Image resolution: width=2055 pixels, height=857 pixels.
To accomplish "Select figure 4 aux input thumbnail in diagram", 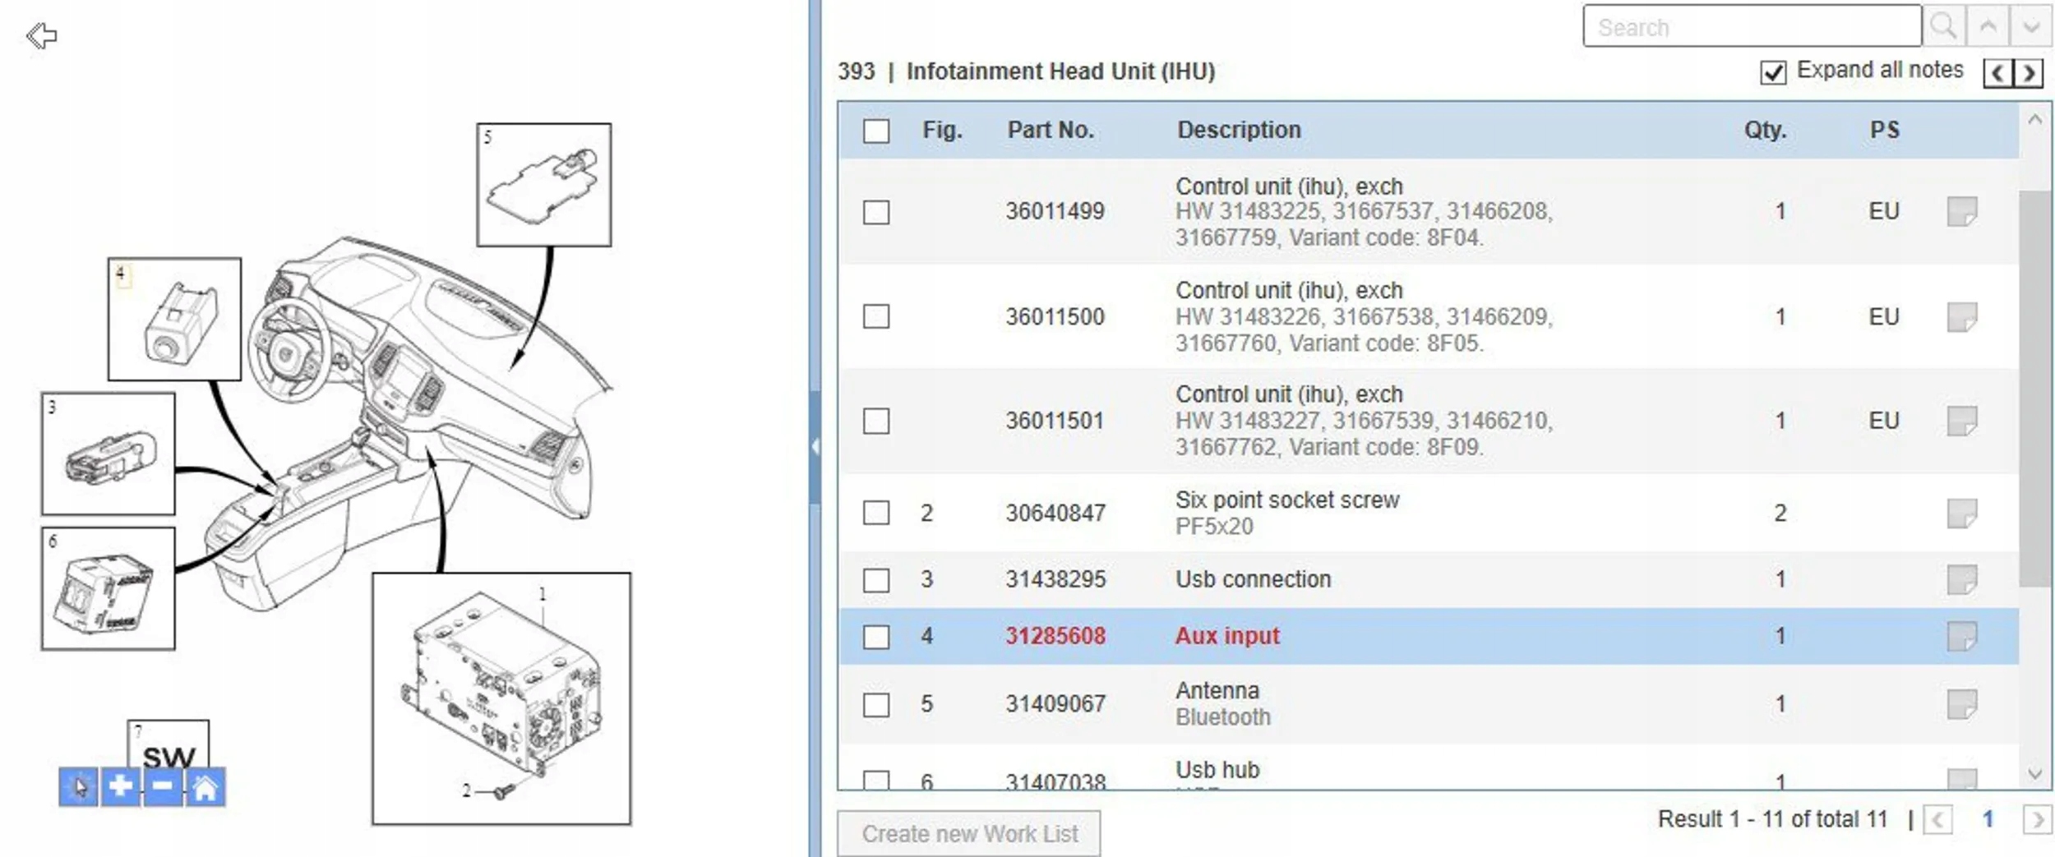I will pos(174,319).
